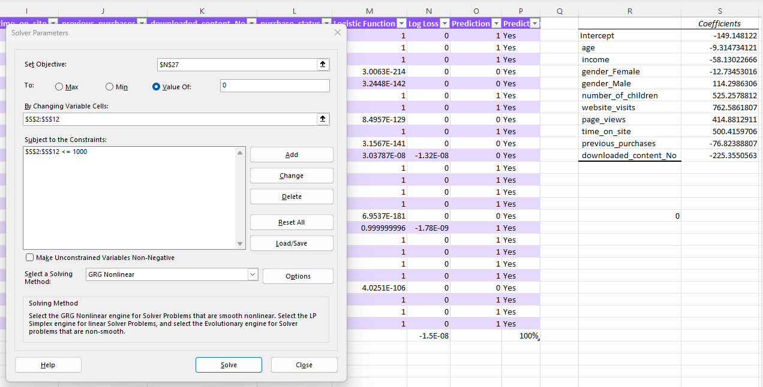This screenshot has height=387, width=763.
Task: Collapse the Changing Variable Cells range selector
Action: (323, 119)
